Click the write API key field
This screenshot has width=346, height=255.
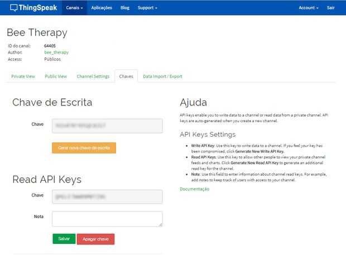coord(107,126)
